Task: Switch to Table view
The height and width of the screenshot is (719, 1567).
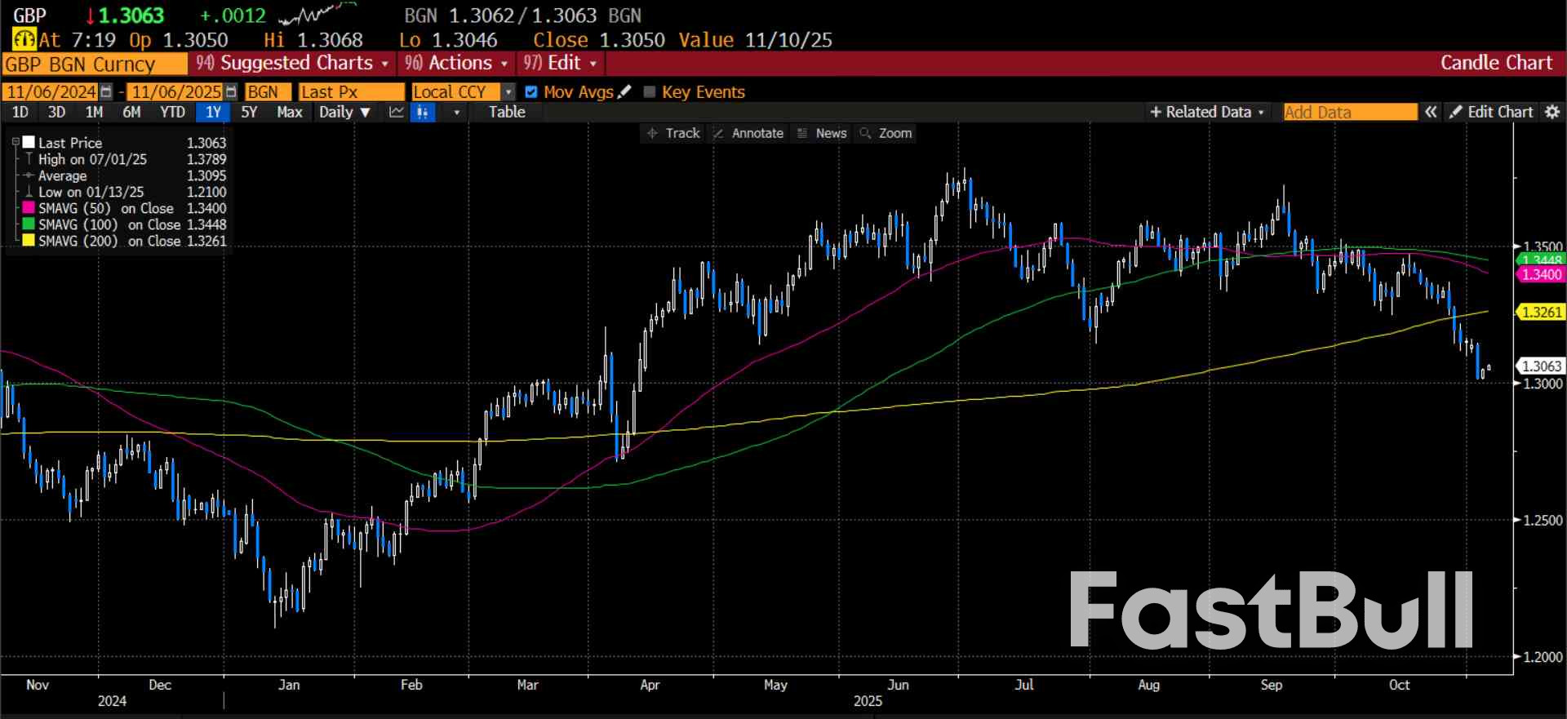Action: pyautogui.click(x=507, y=113)
